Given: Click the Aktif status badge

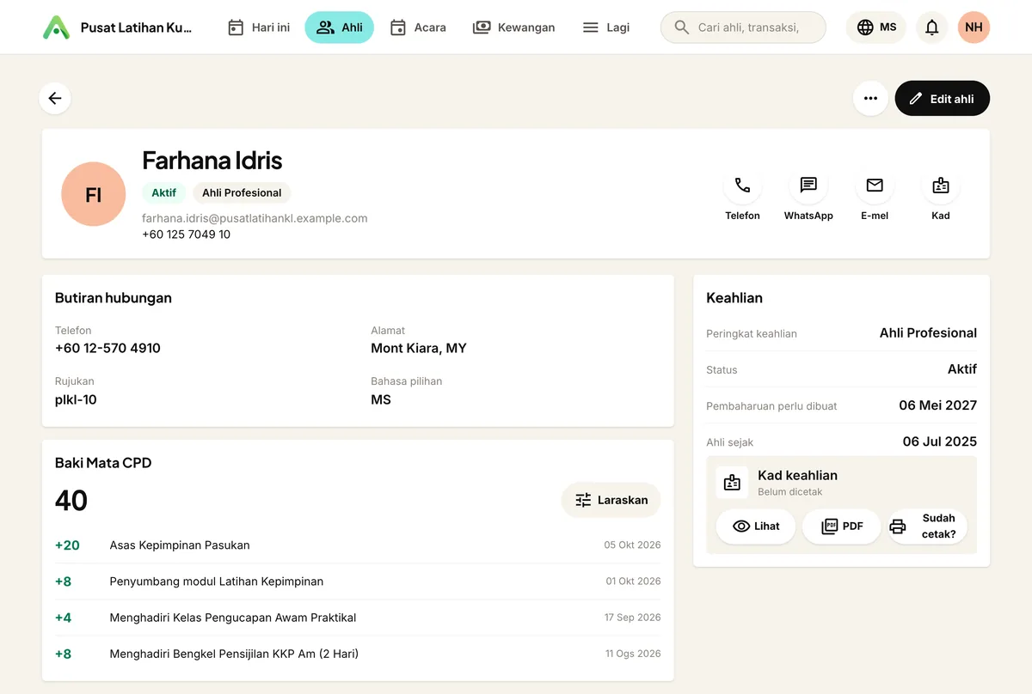Looking at the screenshot, I should coord(163,192).
